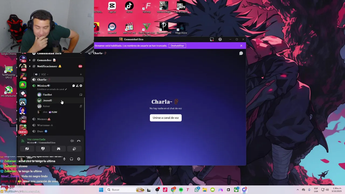Click 'Unirse a canal de voz' button
This screenshot has width=345, height=194.
tap(166, 118)
